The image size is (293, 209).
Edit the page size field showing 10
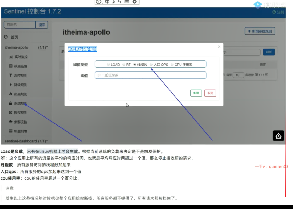(238, 75)
